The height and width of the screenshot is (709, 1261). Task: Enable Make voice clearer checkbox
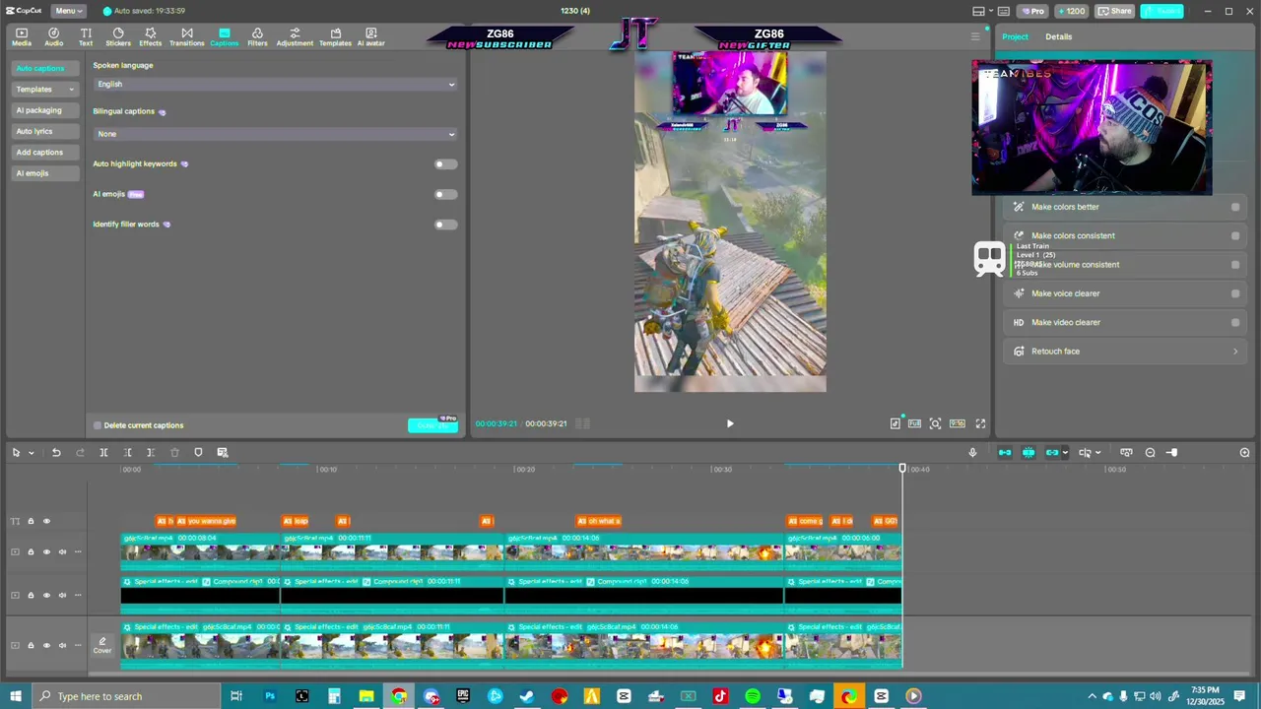click(x=1235, y=293)
